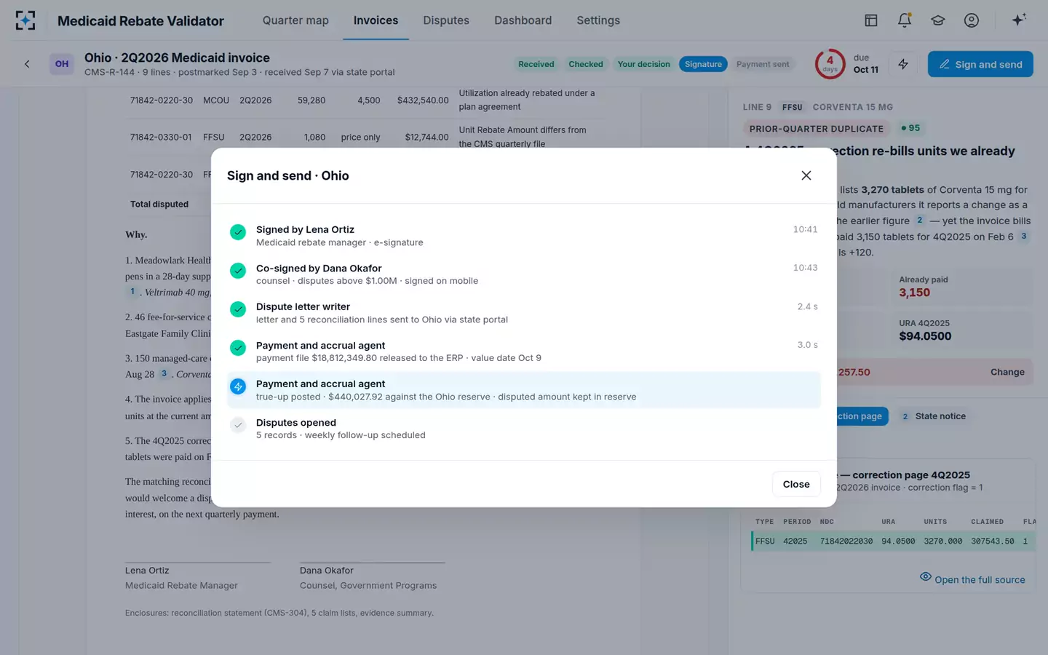Viewport: 1048px width, 655px height.
Task: Click the FFSU 42025 source data row
Action: point(894,541)
